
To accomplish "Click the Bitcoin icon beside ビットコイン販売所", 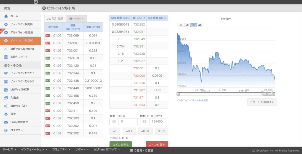I will 6,24.
